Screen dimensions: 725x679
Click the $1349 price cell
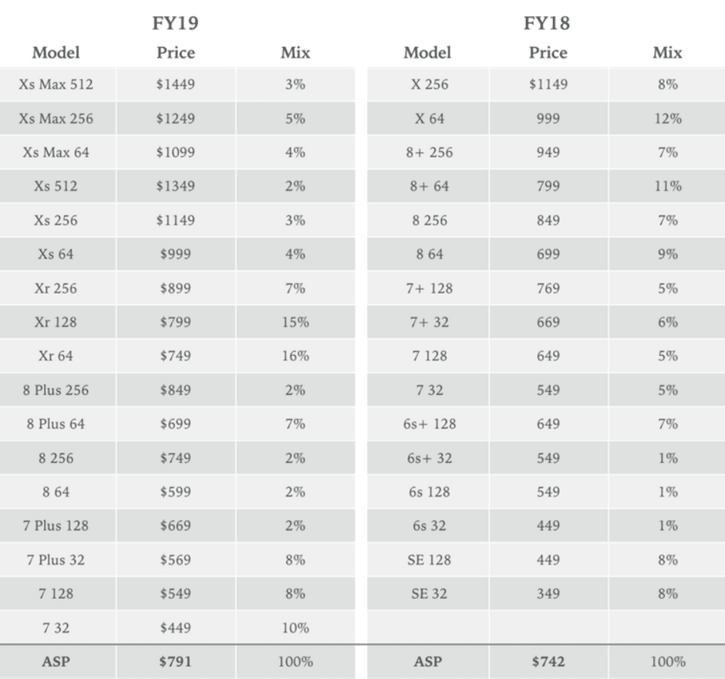tap(175, 186)
